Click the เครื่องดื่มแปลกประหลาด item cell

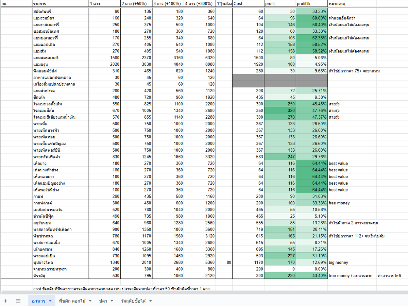61,84
